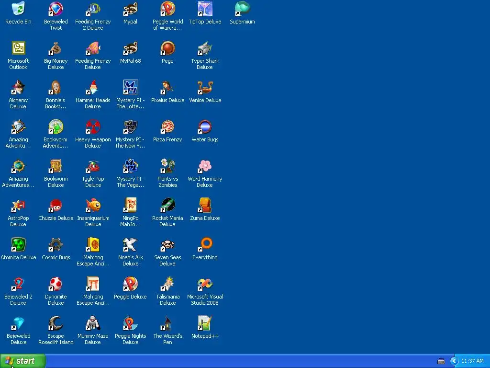The width and height of the screenshot is (490, 368).
Task: Select the Notepad++ shortcut
Action: [x=205, y=323]
